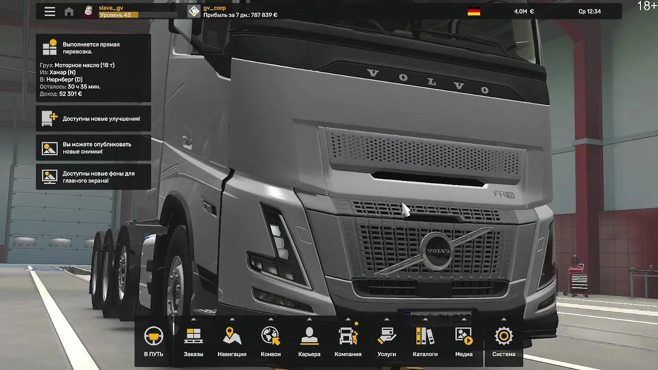Click the Уровень 43 level bar
The width and height of the screenshot is (658, 370).
tap(138, 15)
